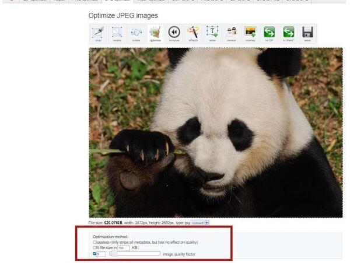Image resolution: width=350 pixels, height=263 pixels.
Task: Click the file size KB input field
Action: (x=124, y=248)
